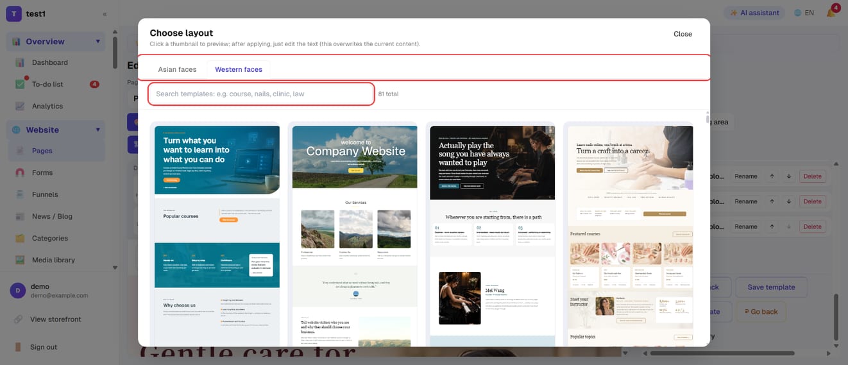Delete the third block in the list
Image resolution: width=848 pixels, height=365 pixels.
pyautogui.click(x=812, y=226)
